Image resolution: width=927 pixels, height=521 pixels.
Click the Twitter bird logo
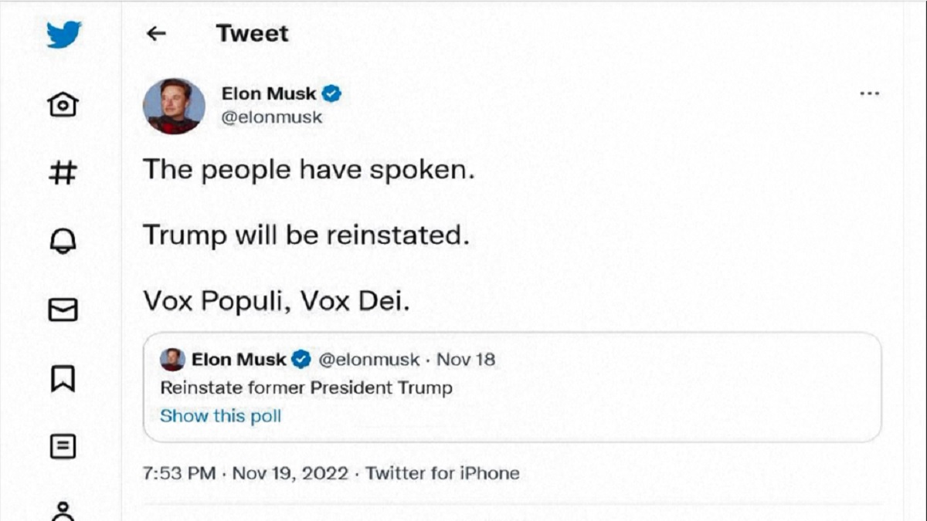(x=63, y=34)
